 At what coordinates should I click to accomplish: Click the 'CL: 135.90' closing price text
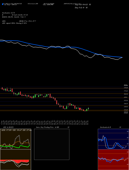point(48,5)
